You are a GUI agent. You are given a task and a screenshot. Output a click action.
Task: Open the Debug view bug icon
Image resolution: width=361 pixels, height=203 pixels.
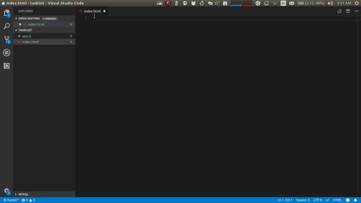click(x=7, y=52)
